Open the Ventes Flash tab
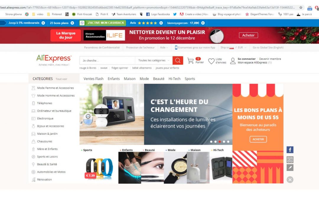The height and width of the screenshot is (199, 319). [x=93, y=79]
